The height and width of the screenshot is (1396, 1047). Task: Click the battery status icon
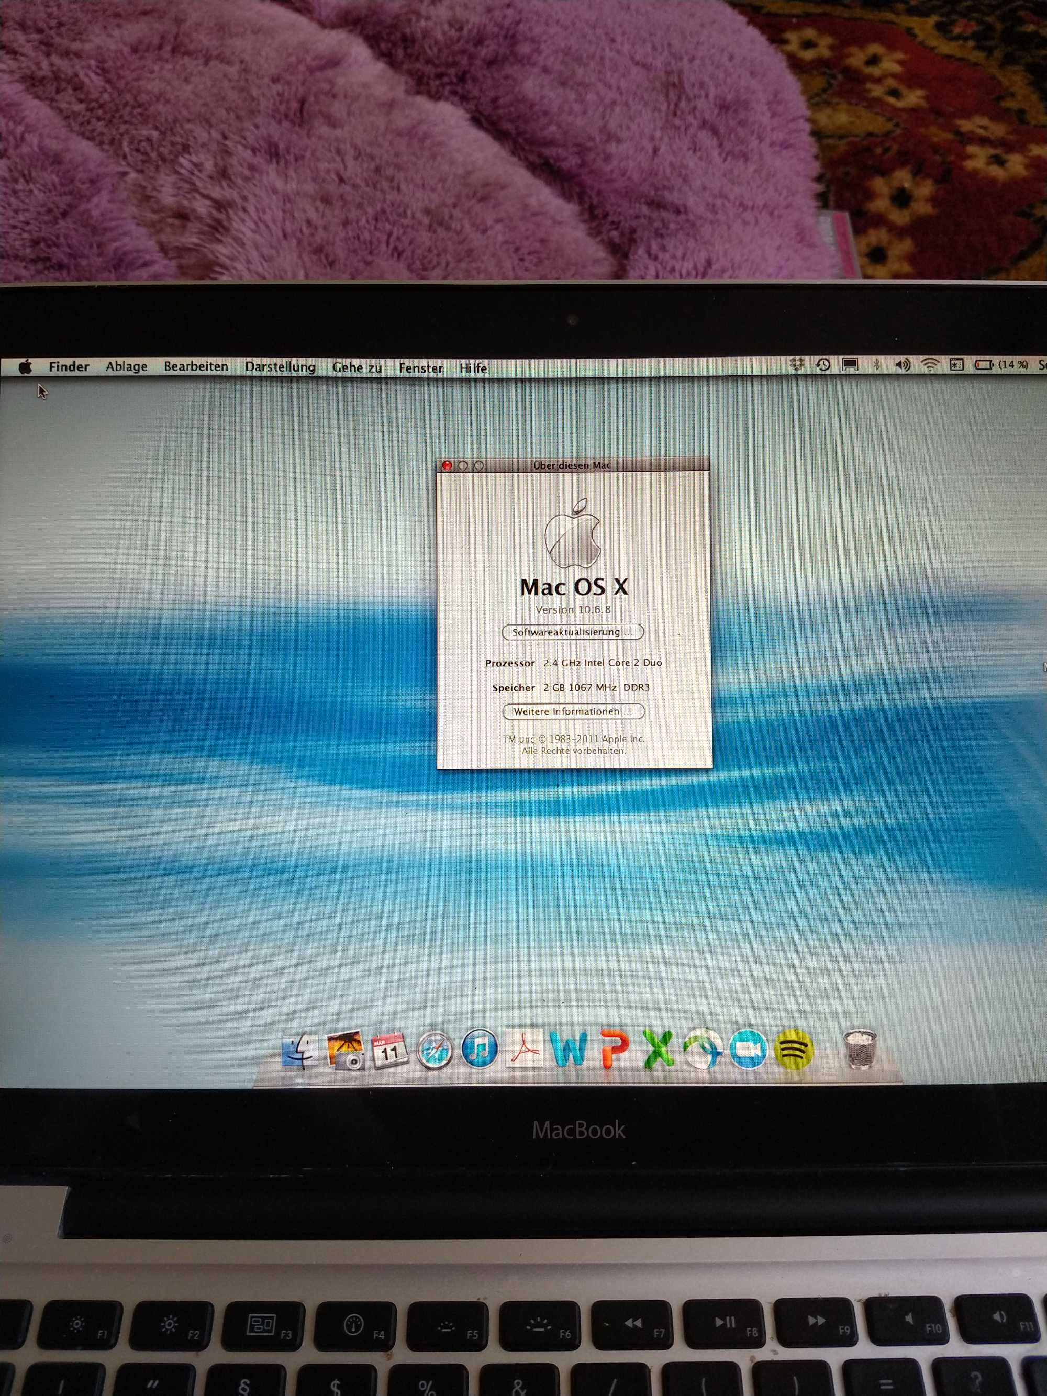coord(984,365)
